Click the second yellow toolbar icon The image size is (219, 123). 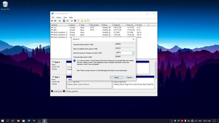[85, 21]
